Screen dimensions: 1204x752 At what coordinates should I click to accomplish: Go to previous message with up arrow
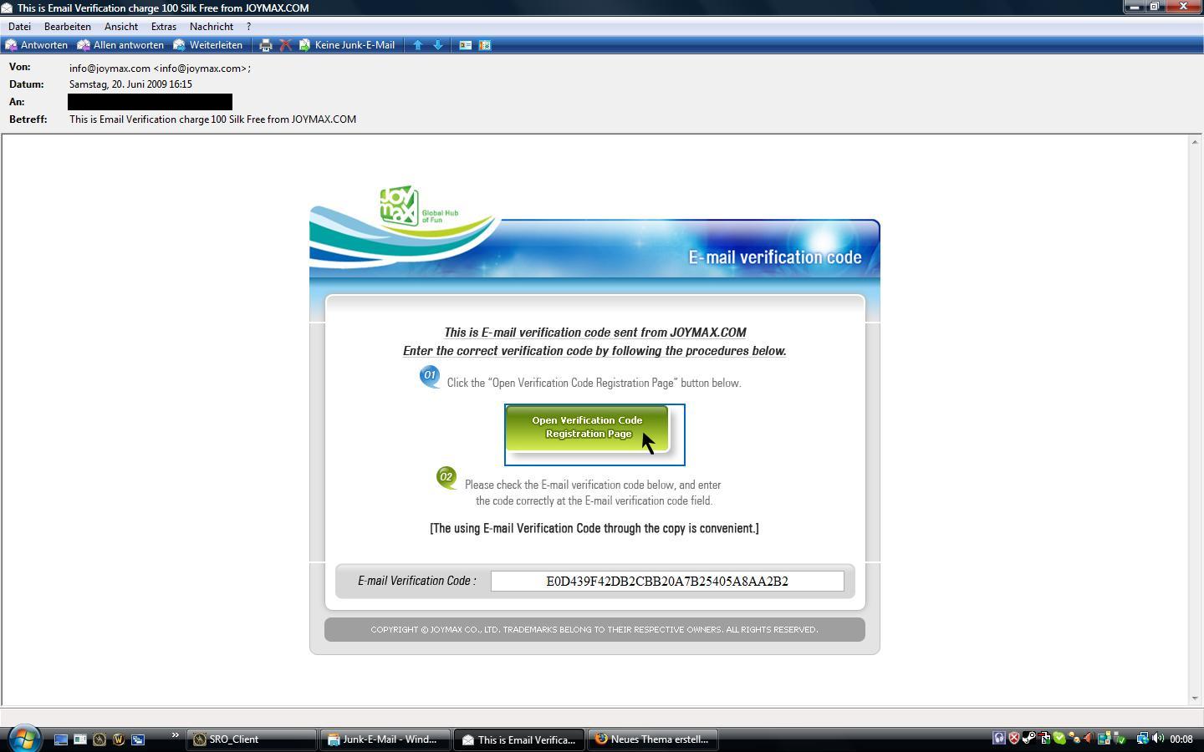[x=418, y=45]
